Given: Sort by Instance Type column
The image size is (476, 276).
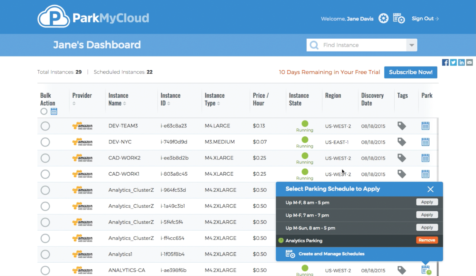Looking at the screenshot, I should coord(218,104).
